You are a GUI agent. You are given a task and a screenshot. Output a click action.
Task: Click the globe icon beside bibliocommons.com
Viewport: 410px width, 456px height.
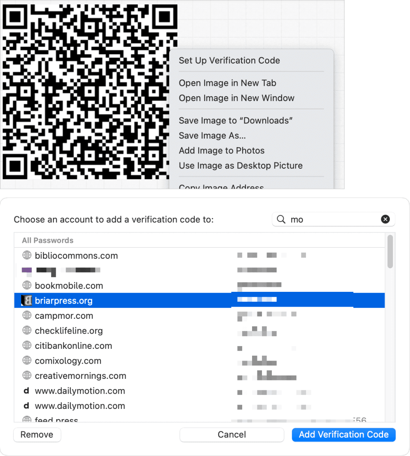click(x=27, y=255)
